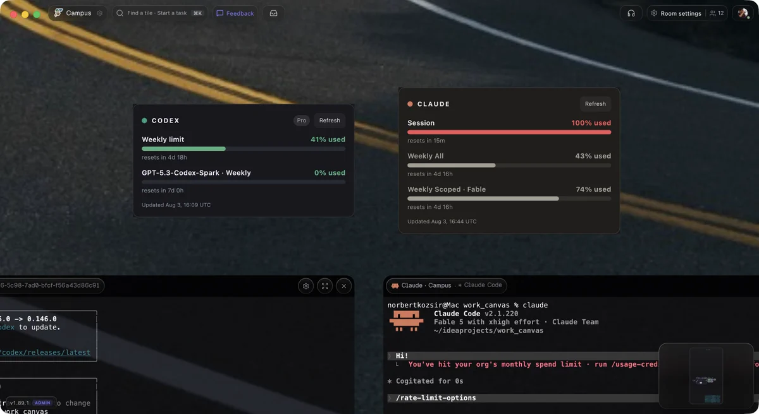Image resolution: width=759 pixels, height=414 pixels.
Task: Click the ADMIN badge
Action: pos(42,403)
